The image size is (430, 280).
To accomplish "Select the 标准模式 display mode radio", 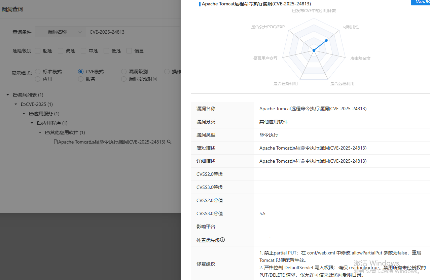I will click(37, 72).
